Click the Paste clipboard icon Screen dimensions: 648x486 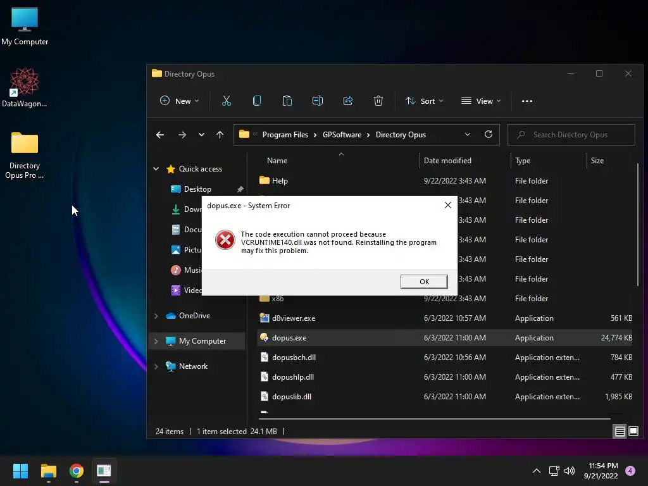pos(287,101)
